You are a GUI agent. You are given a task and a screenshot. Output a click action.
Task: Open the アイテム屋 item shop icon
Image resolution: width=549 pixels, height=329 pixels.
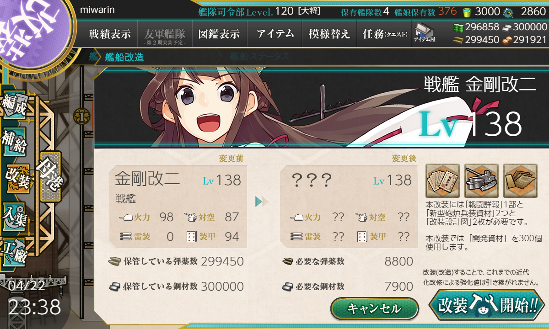coord(424,33)
